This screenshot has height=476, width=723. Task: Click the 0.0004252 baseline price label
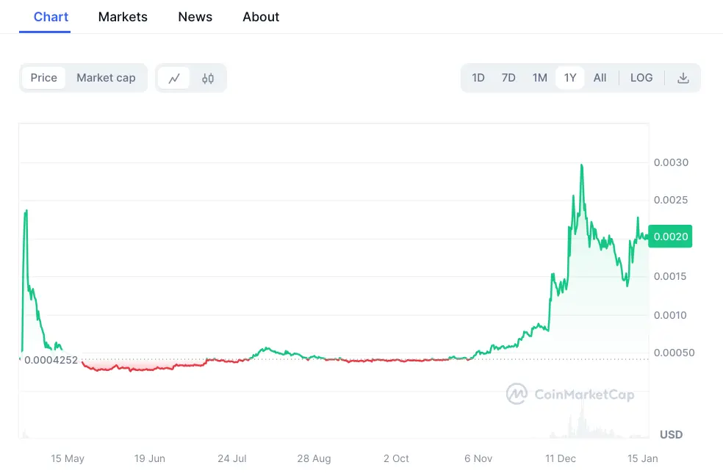[51, 360]
